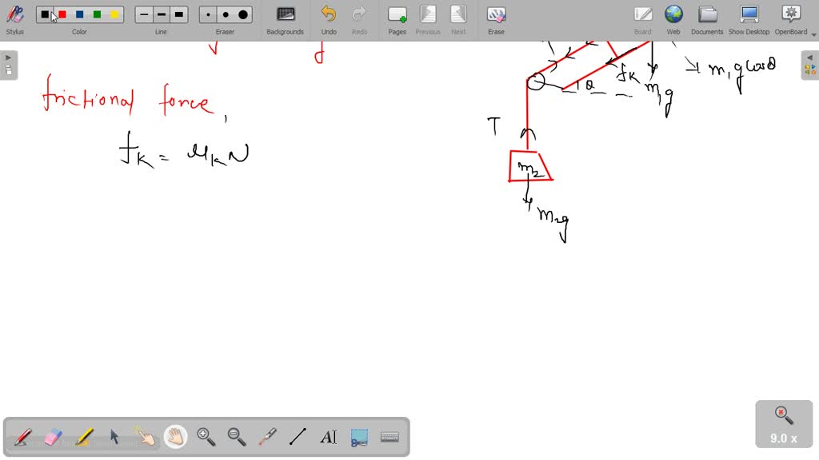Open the OpenBoard menu
The height and width of the screenshot is (460, 819).
(x=790, y=19)
